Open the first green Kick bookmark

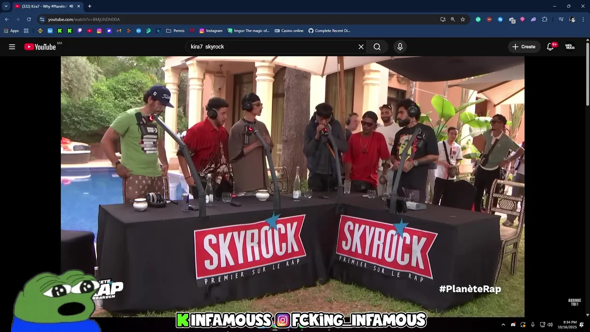60,31
